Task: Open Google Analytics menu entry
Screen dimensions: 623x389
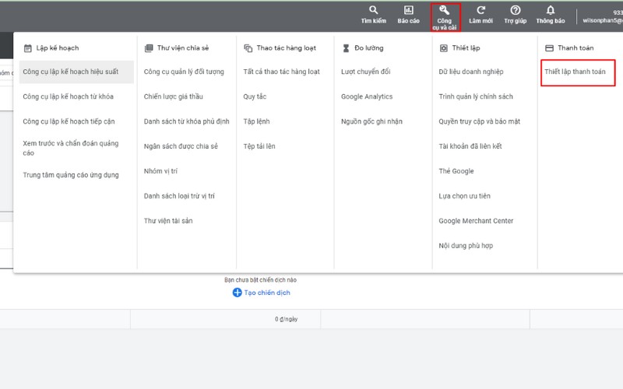Action: coord(367,96)
